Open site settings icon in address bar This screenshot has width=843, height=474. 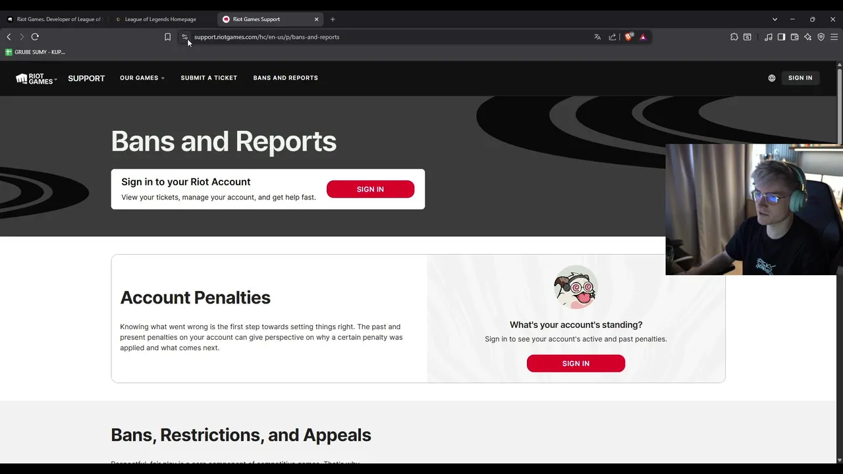click(x=185, y=37)
